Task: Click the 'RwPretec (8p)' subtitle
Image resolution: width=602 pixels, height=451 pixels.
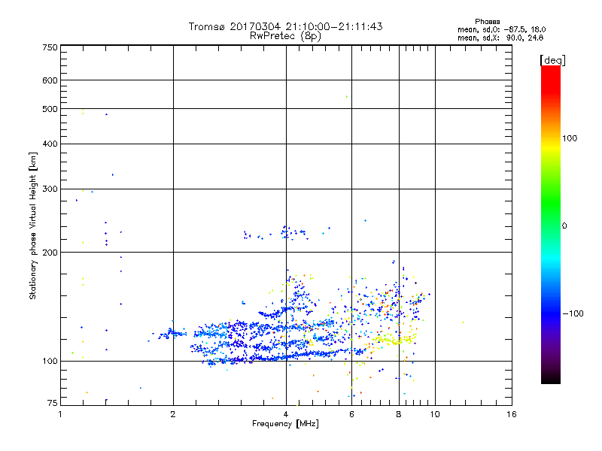Action: tap(285, 36)
